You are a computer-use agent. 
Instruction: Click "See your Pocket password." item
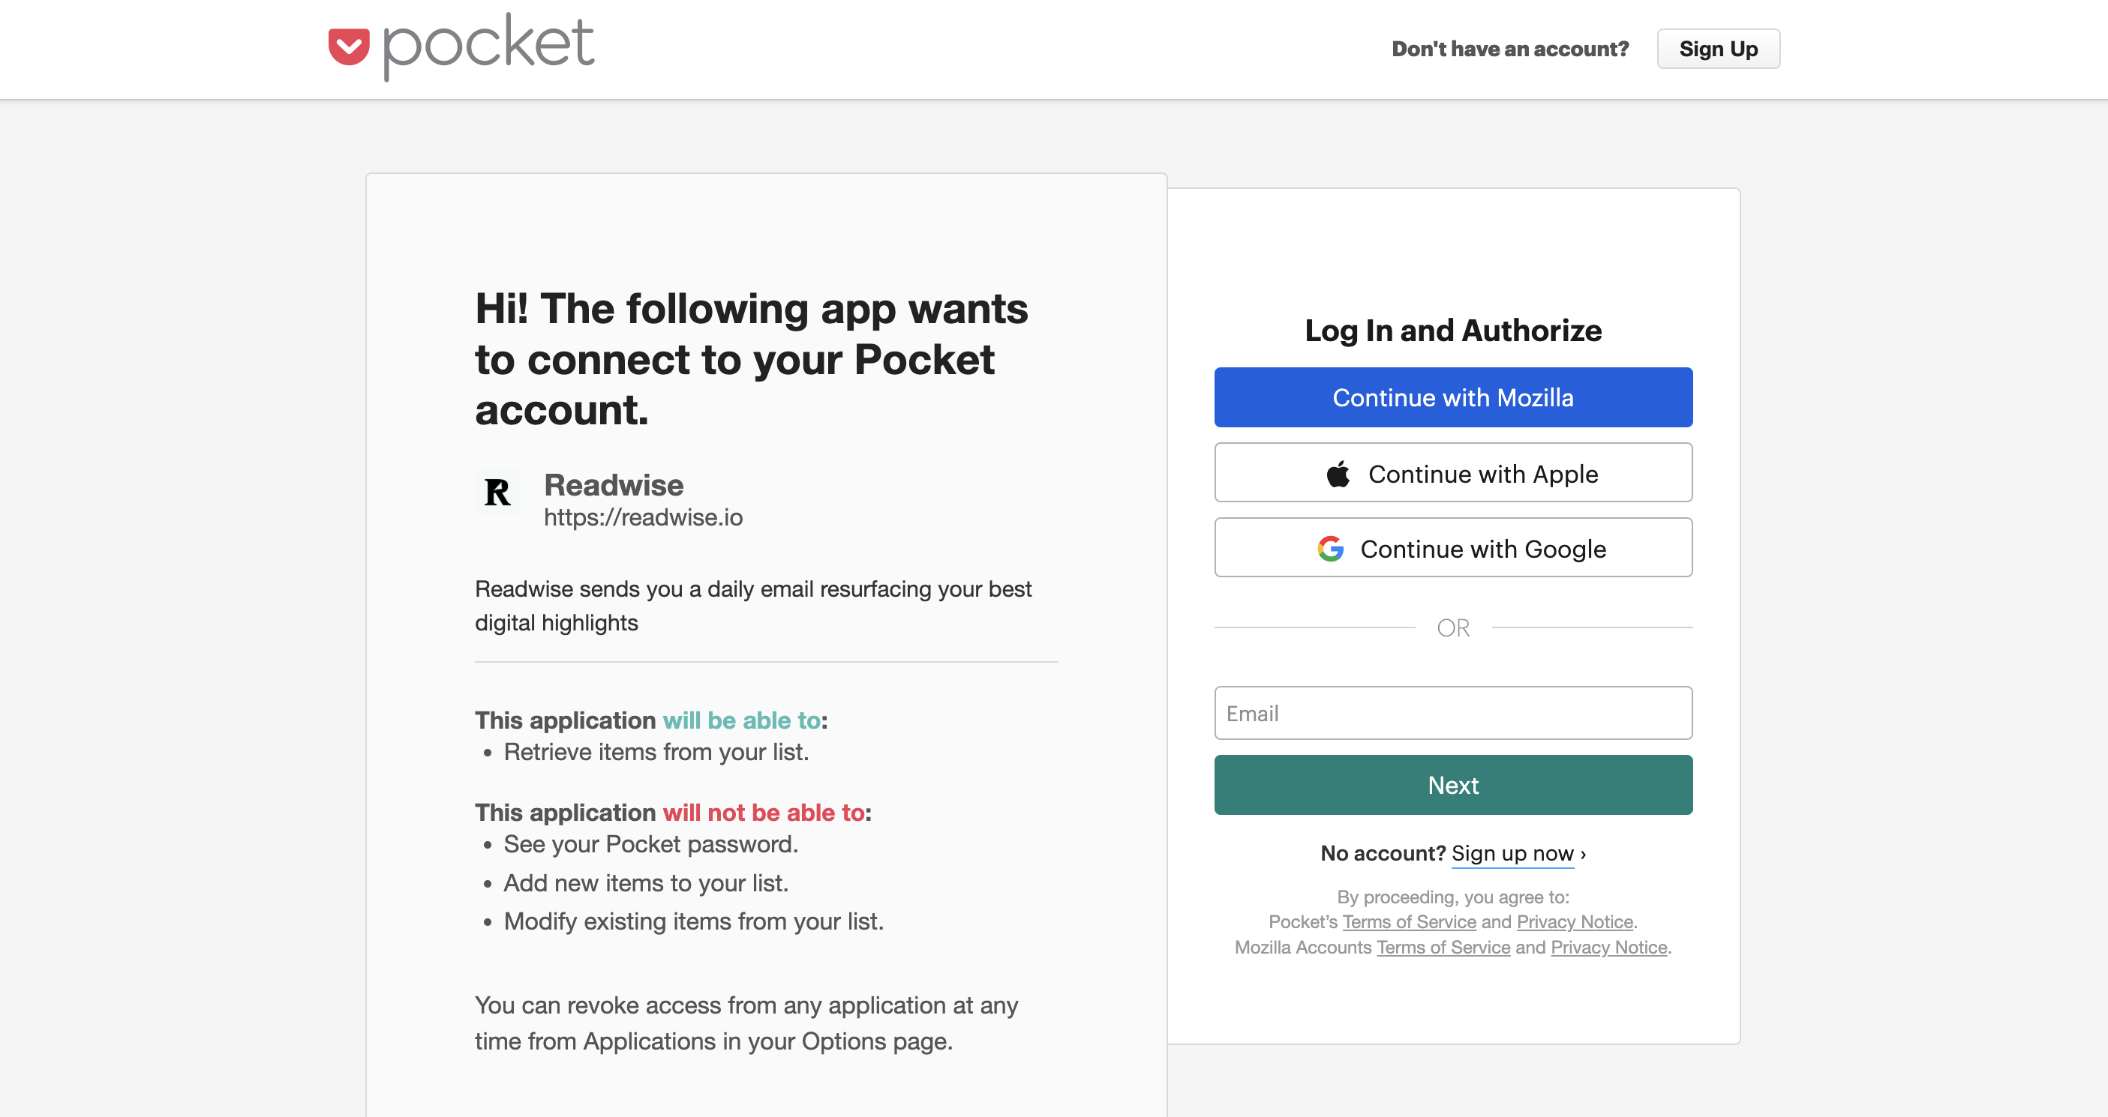coord(650,844)
